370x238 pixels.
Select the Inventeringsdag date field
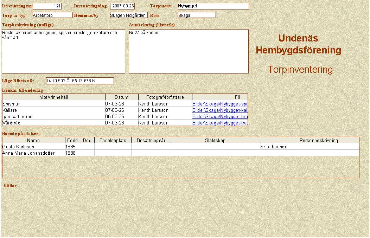point(122,6)
